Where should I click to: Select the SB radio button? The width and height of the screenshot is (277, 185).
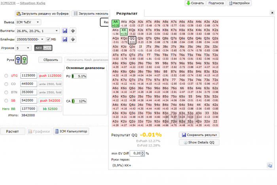point(6,101)
